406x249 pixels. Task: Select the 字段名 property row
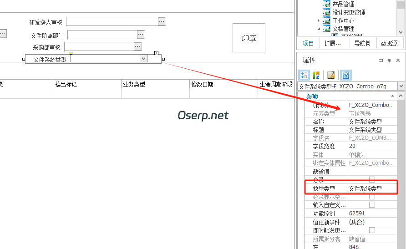(351, 138)
